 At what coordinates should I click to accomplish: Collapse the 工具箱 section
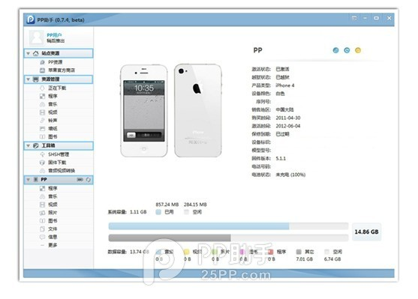tap(28, 145)
